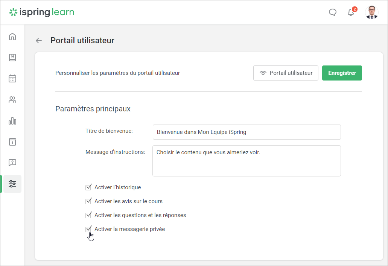Open the Calendar from the sidebar
This screenshot has height=266, width=388.
(12, 79)
